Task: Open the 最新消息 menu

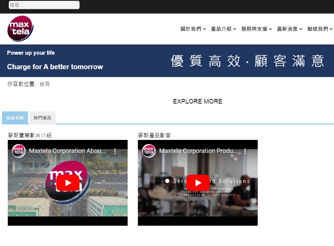Action: (x=289, y=29)
